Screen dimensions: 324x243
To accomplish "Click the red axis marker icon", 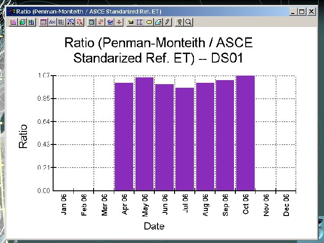I will (119, 22).
